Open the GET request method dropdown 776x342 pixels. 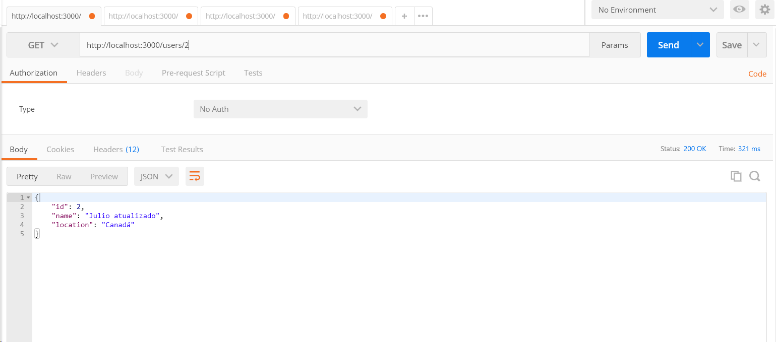coord(42,45)
